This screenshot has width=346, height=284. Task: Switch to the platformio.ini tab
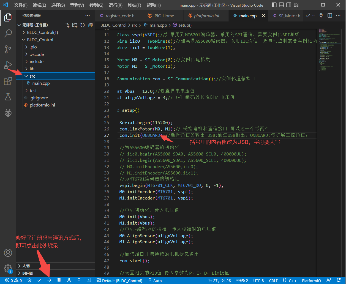[x=206, y=16]
